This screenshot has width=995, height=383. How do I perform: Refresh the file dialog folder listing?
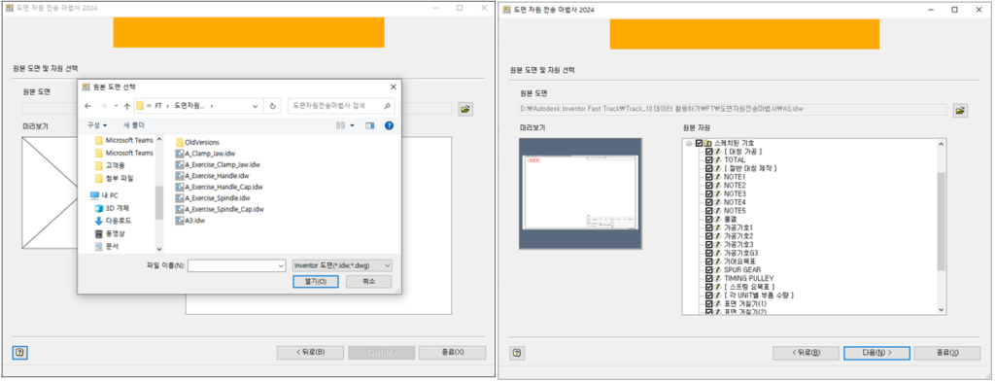272,106
